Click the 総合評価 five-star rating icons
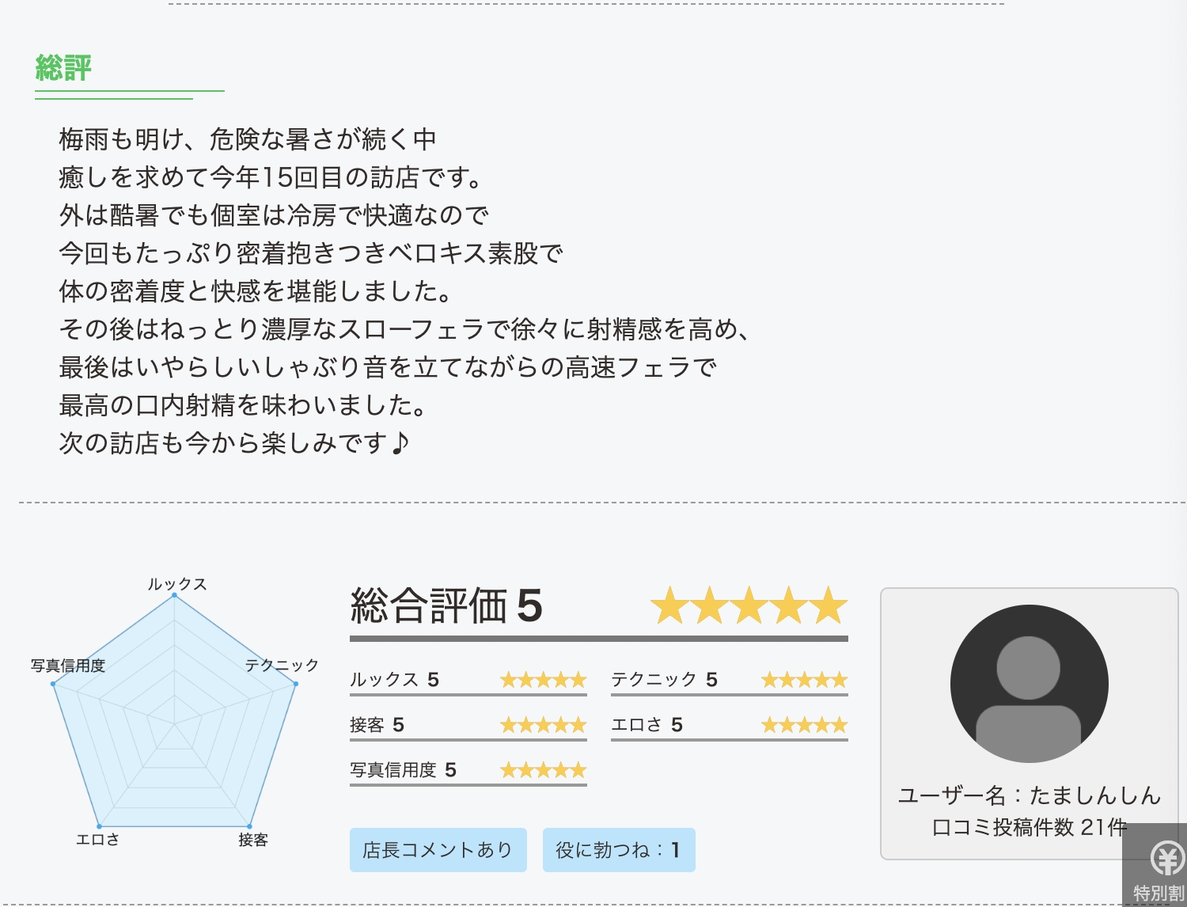1187x907 pixels. [749, 605]
